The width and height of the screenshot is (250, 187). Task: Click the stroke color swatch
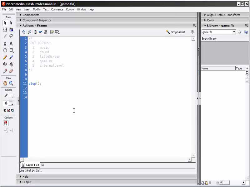pyautogui.click(x=11, y=96)
